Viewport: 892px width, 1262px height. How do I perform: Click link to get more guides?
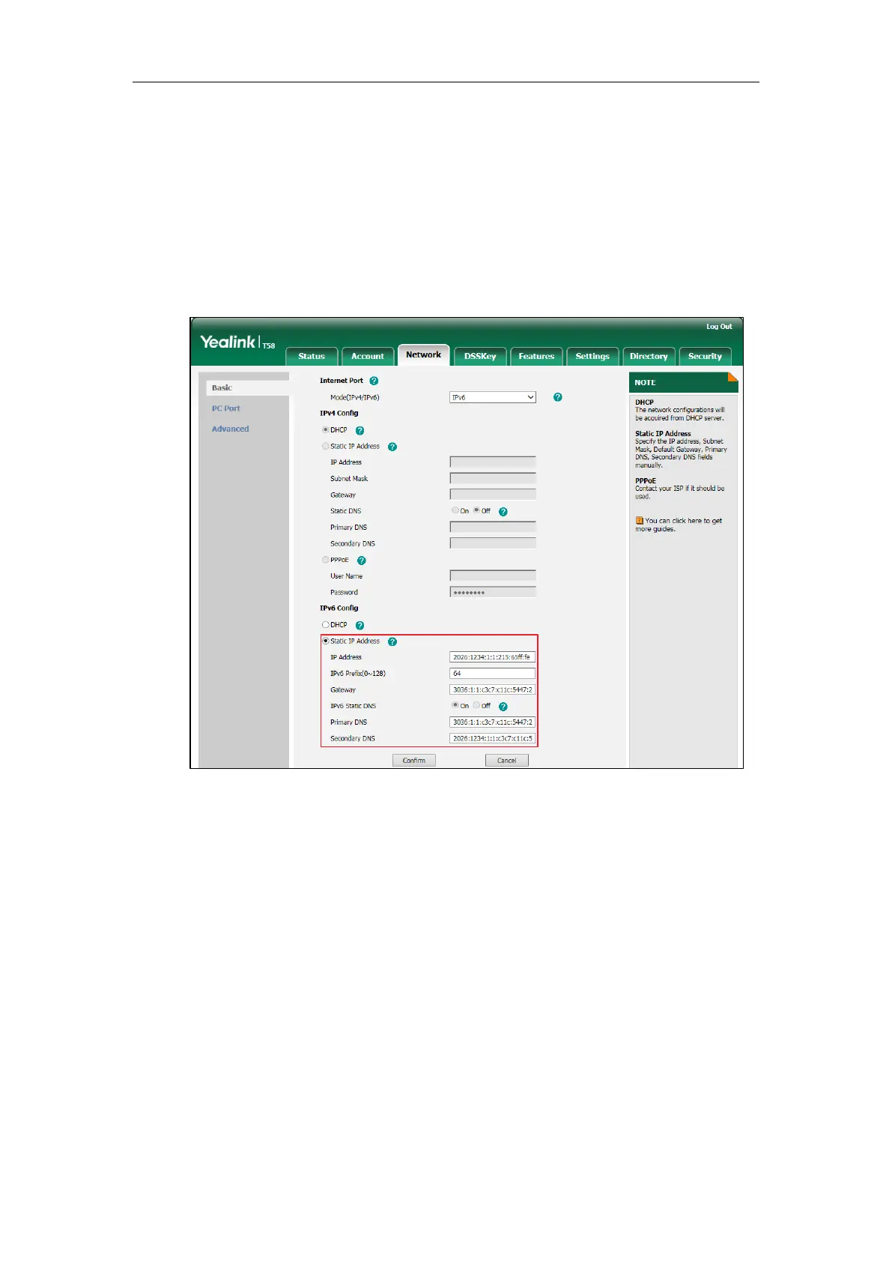pos(679,525)
